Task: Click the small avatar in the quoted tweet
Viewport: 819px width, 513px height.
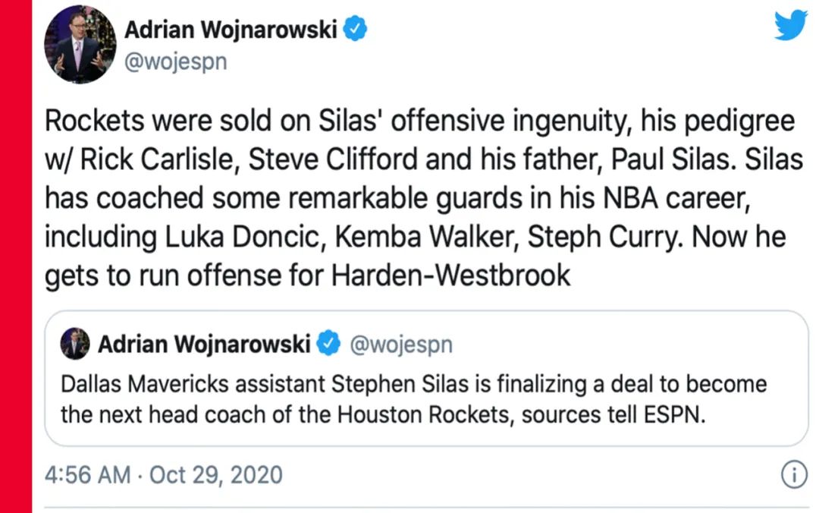Action: [75, 345]
